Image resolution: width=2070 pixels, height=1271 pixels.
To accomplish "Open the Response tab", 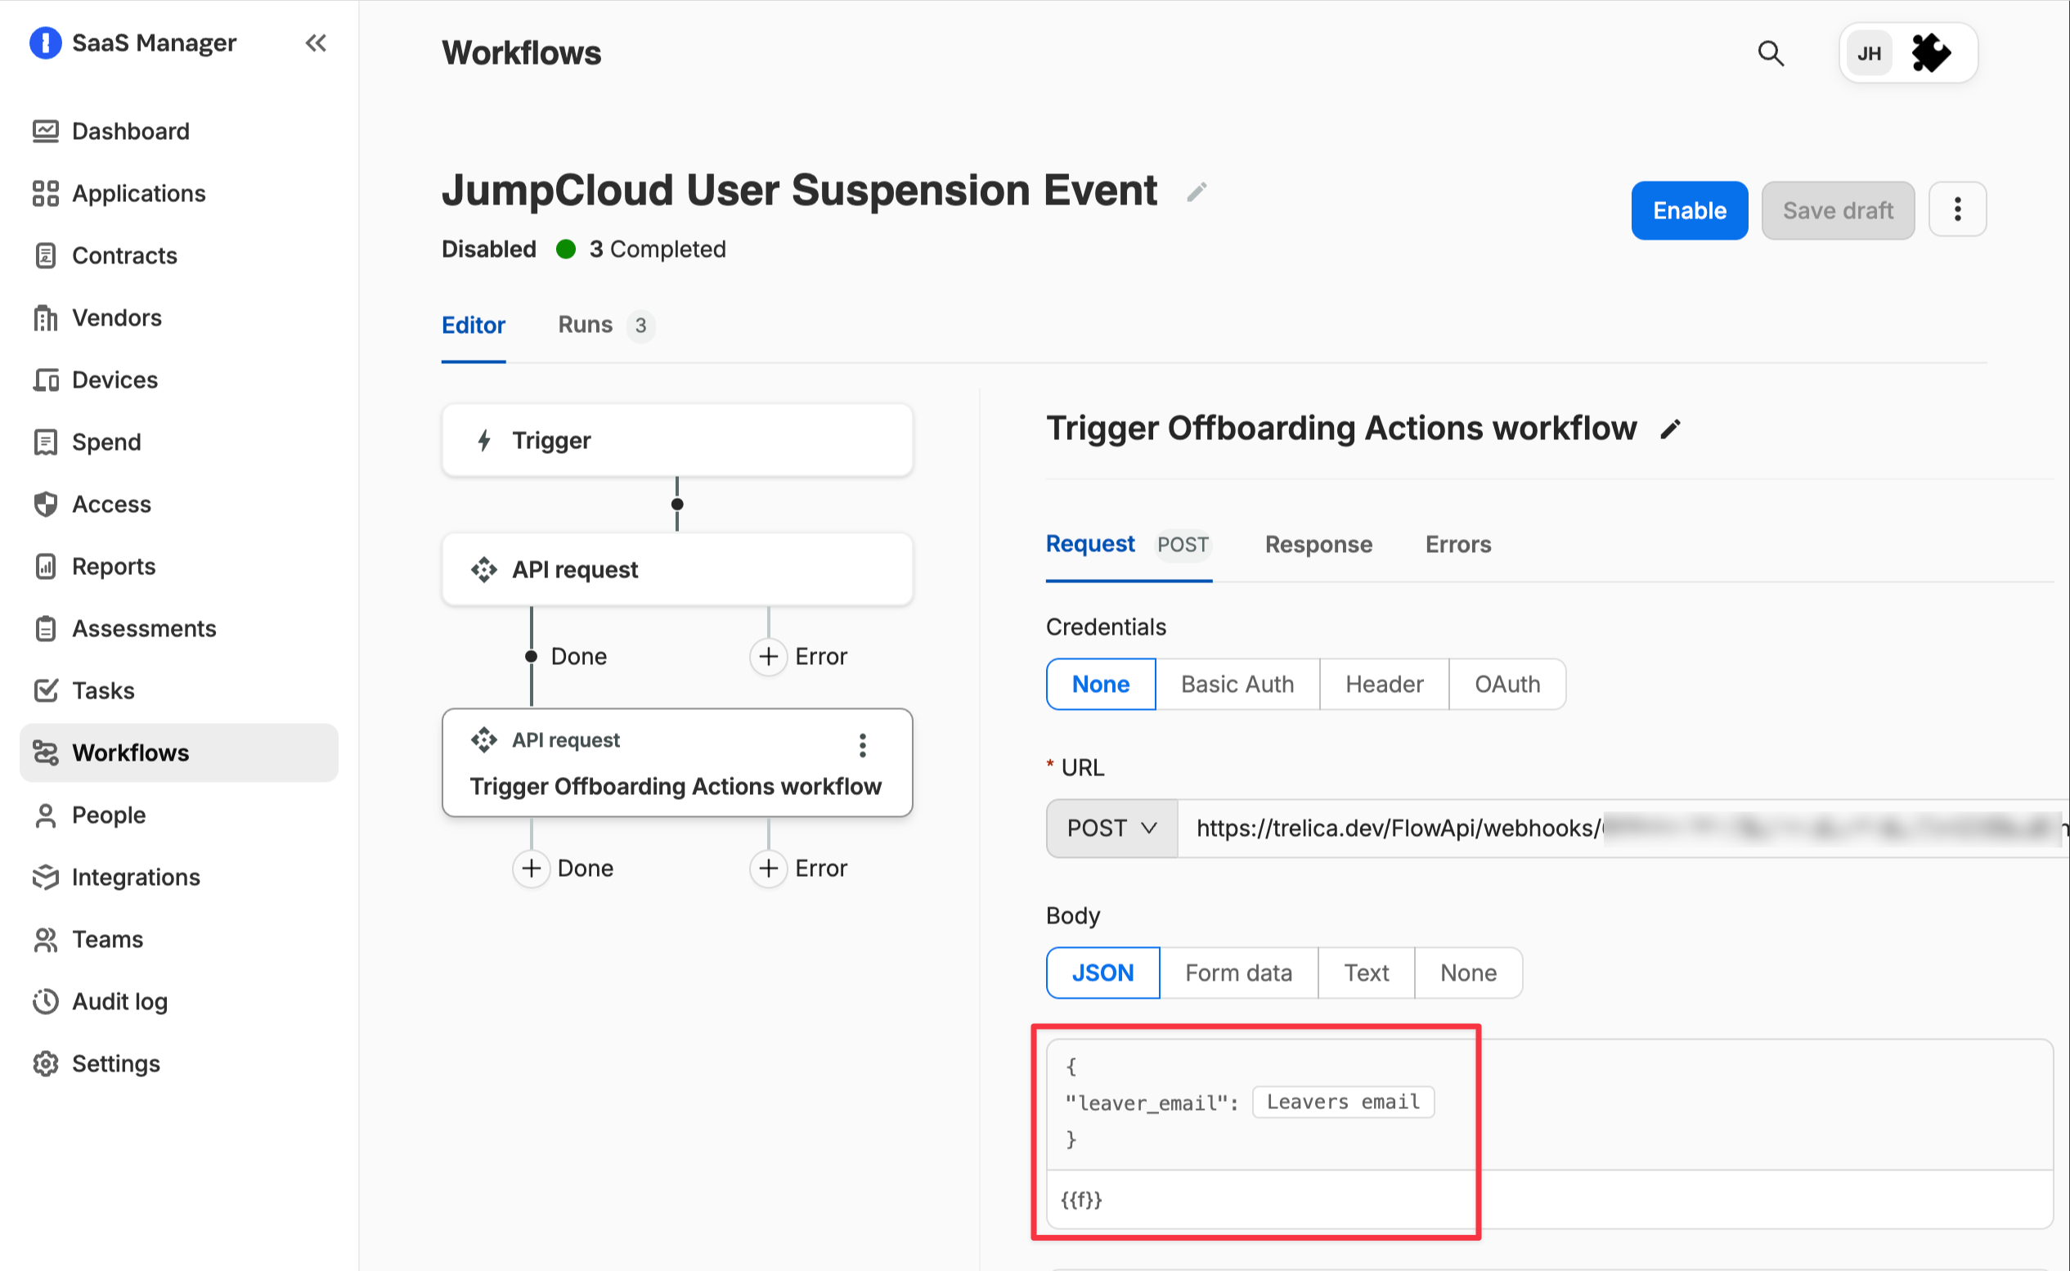I will 1318,545.
